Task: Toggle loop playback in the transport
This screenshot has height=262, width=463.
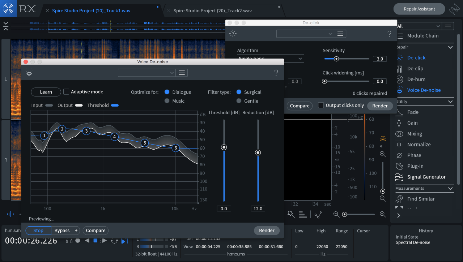Action: 114,241
